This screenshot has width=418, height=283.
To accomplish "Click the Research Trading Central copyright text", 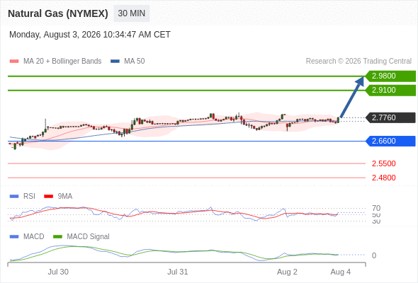I will click(358, 62).
